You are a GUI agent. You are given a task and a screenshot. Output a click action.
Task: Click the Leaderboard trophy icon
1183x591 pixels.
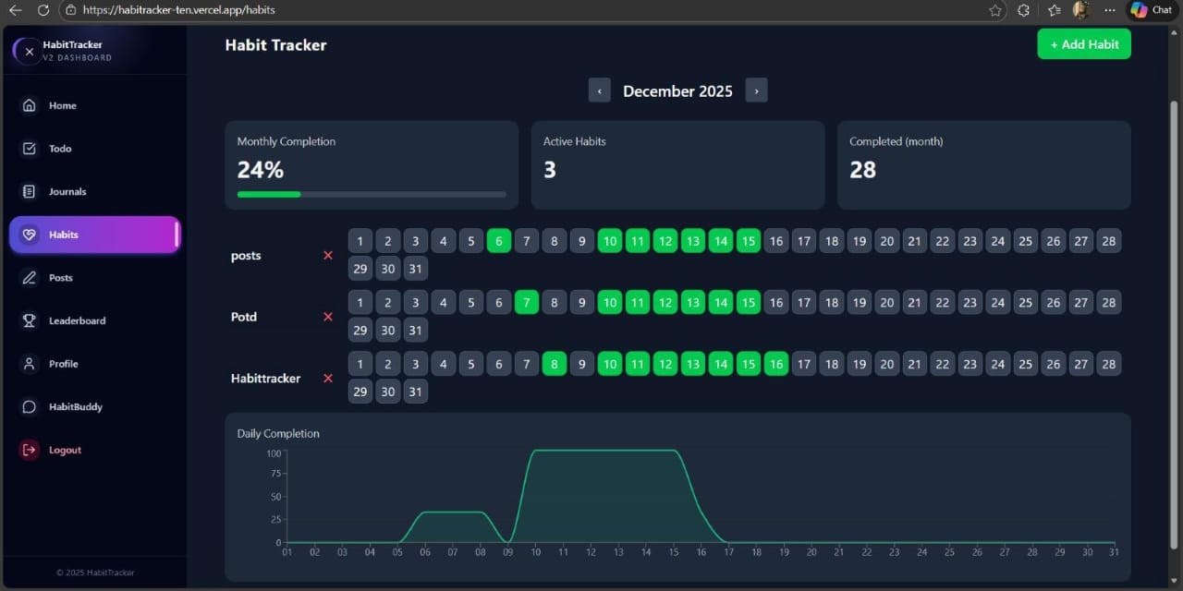(x=30, y=320)
